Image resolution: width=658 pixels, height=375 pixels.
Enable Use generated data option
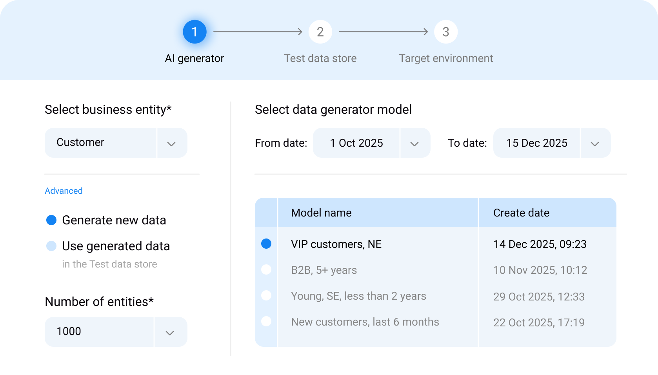click(x=51, y=246)
